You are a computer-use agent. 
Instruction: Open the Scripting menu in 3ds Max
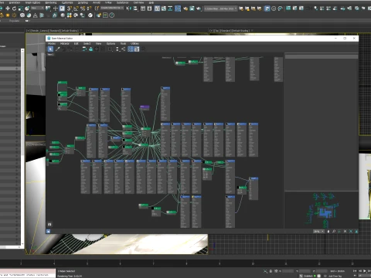(x=83, y=2)
